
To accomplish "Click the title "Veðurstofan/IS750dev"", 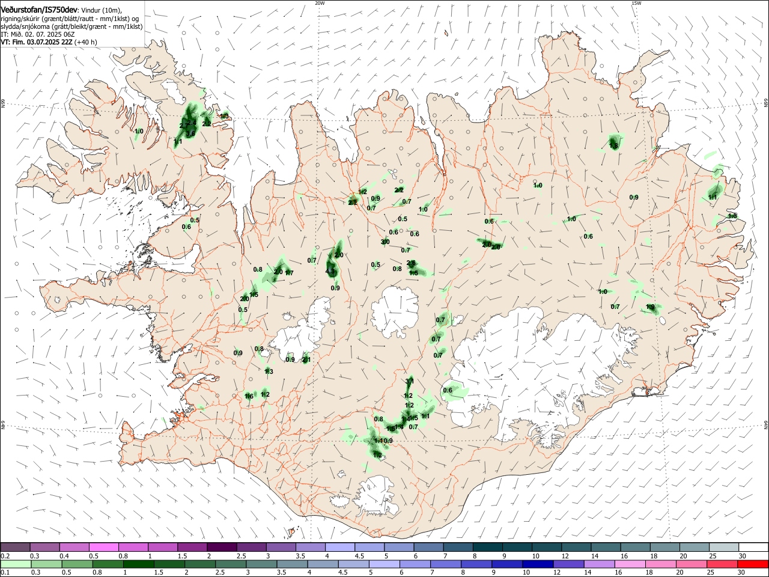I will 39,10.
